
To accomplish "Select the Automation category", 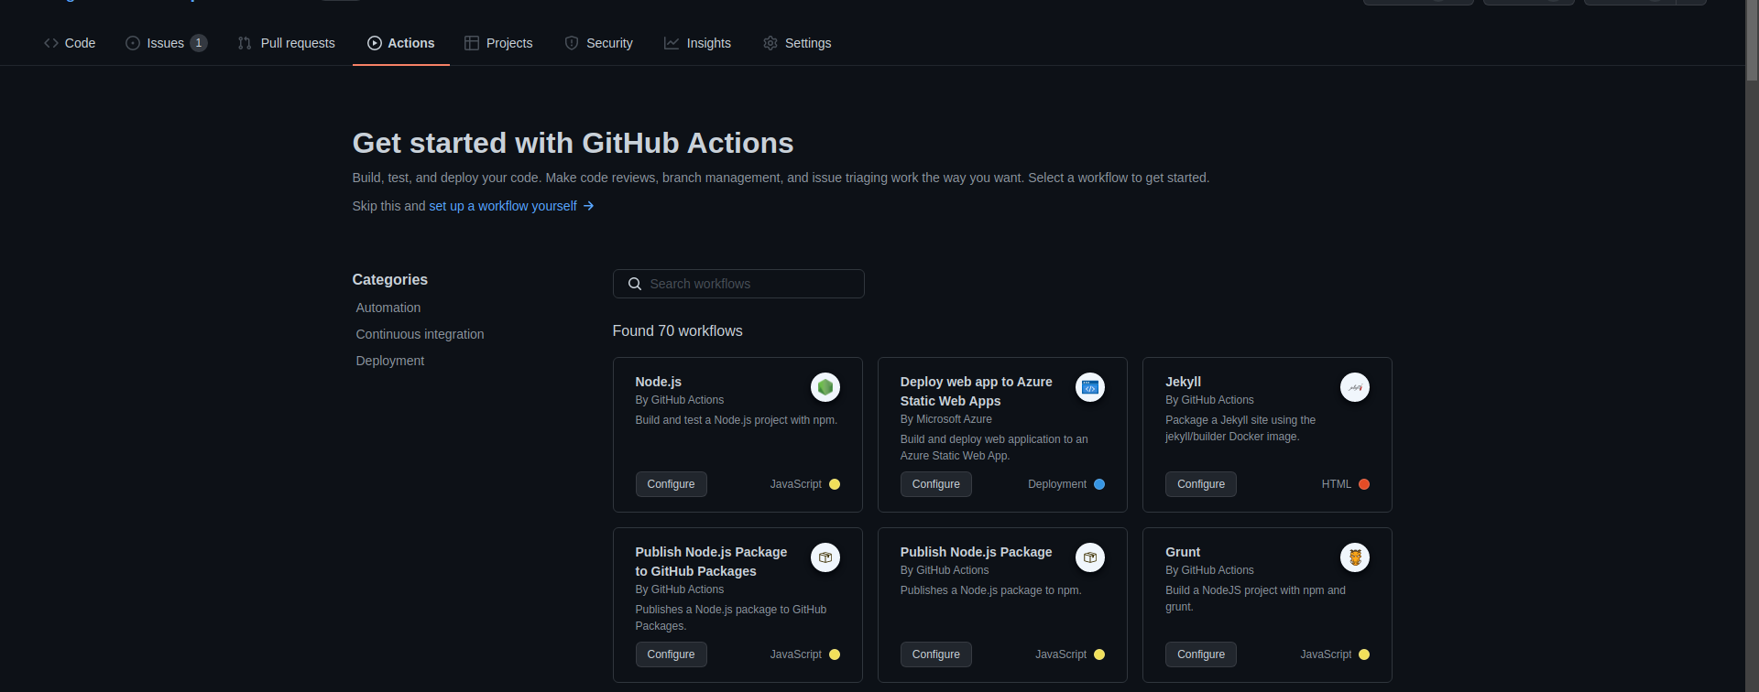I will pyautogui.click(x=388, y=308).
